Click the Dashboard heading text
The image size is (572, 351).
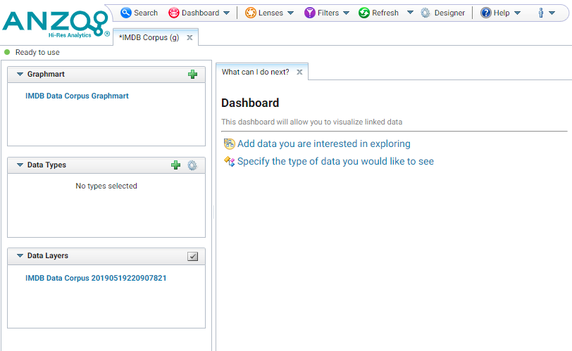tap(250, 103)
